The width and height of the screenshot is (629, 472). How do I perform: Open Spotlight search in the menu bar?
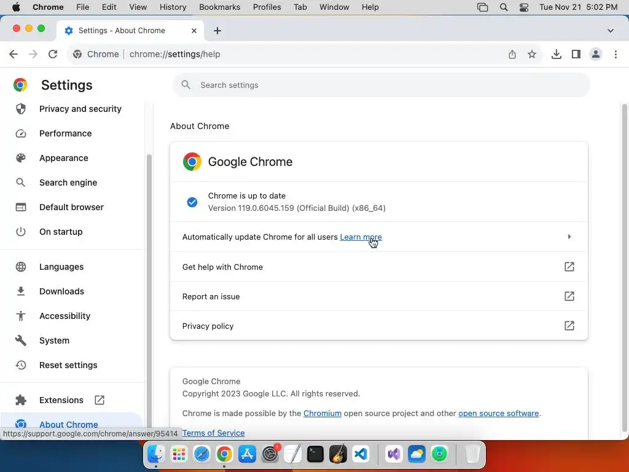[504, 7]
